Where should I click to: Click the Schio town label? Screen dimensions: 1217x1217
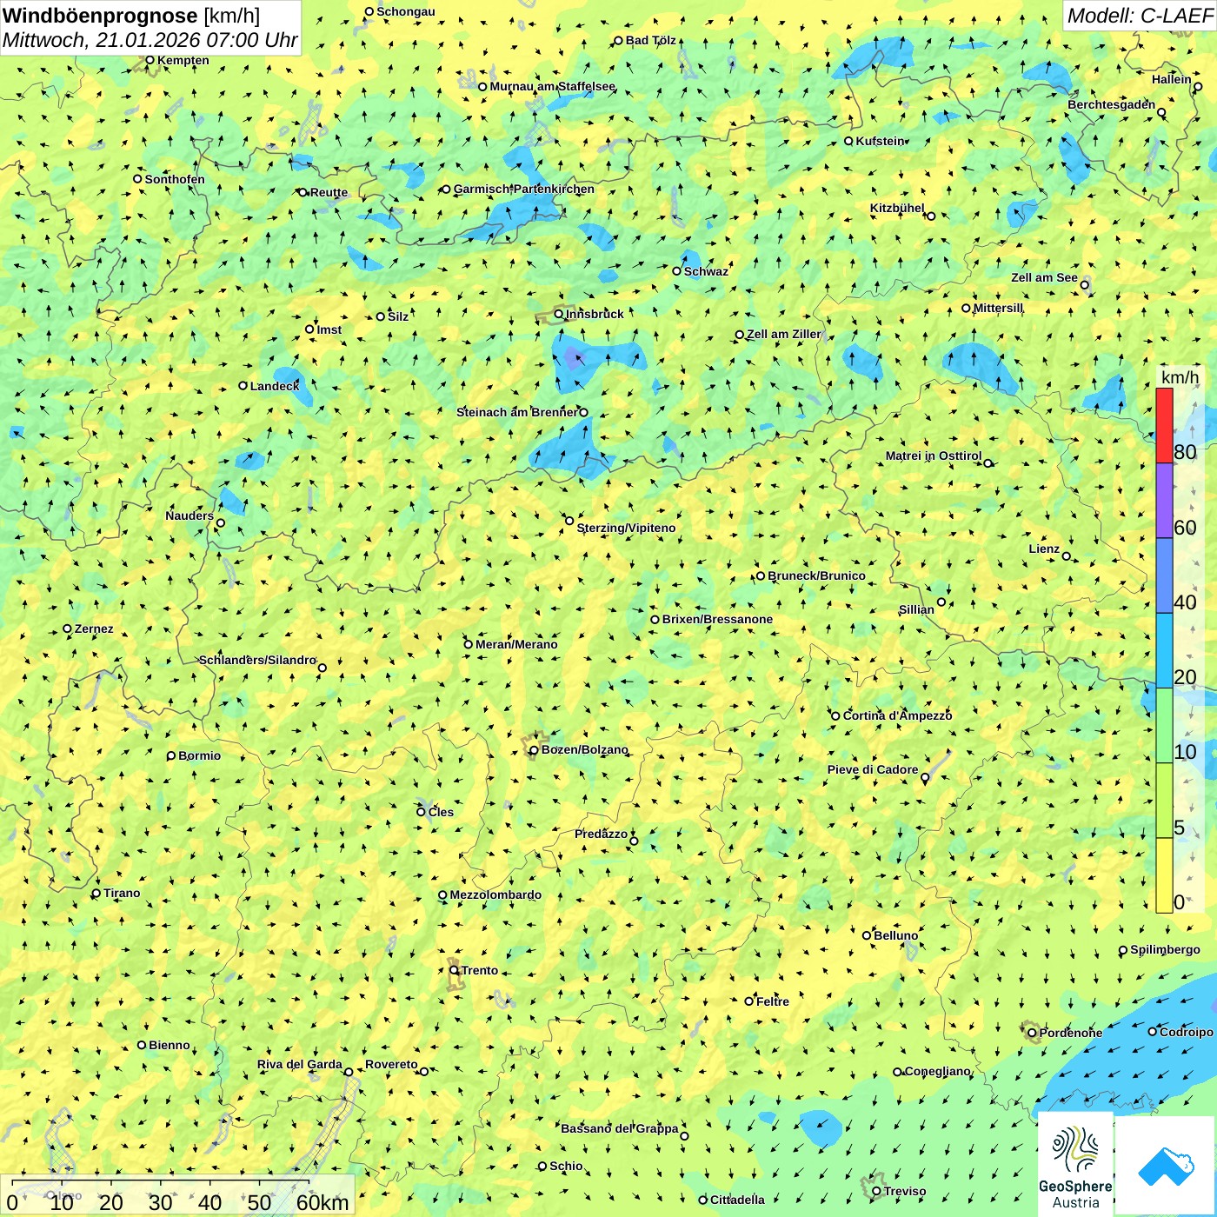(566, 1166)
